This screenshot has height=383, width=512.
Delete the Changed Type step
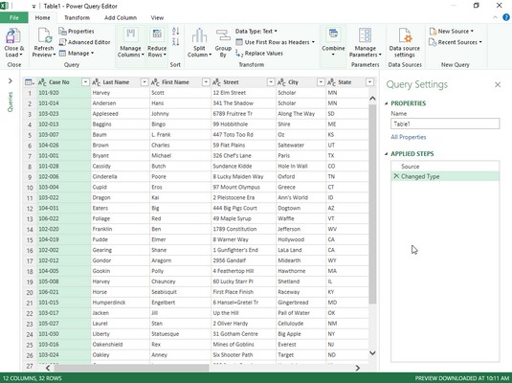[396, 176]
